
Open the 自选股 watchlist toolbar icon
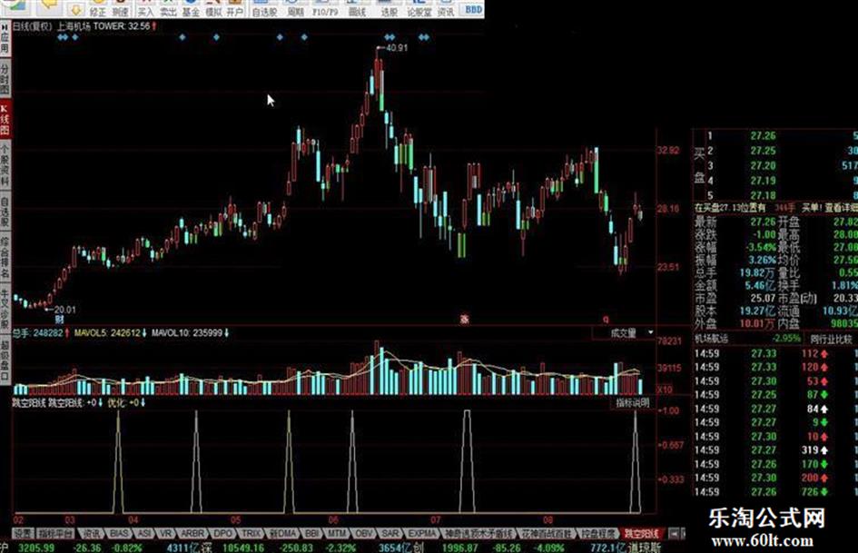click(x=264, y=8)
